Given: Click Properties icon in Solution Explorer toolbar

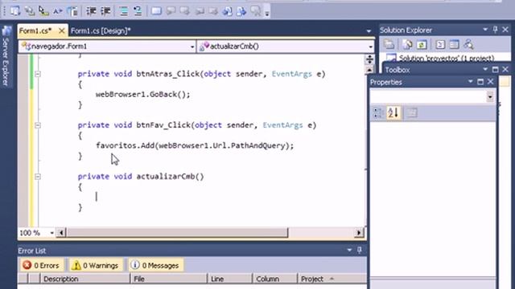Looking at the screenshot, I should tap(389, 44).
